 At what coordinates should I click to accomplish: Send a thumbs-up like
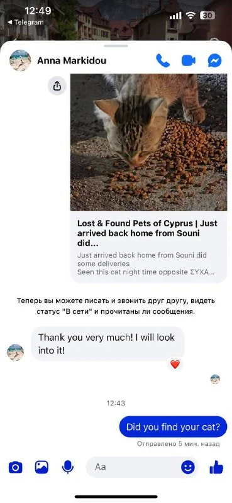tap(216, 467)
